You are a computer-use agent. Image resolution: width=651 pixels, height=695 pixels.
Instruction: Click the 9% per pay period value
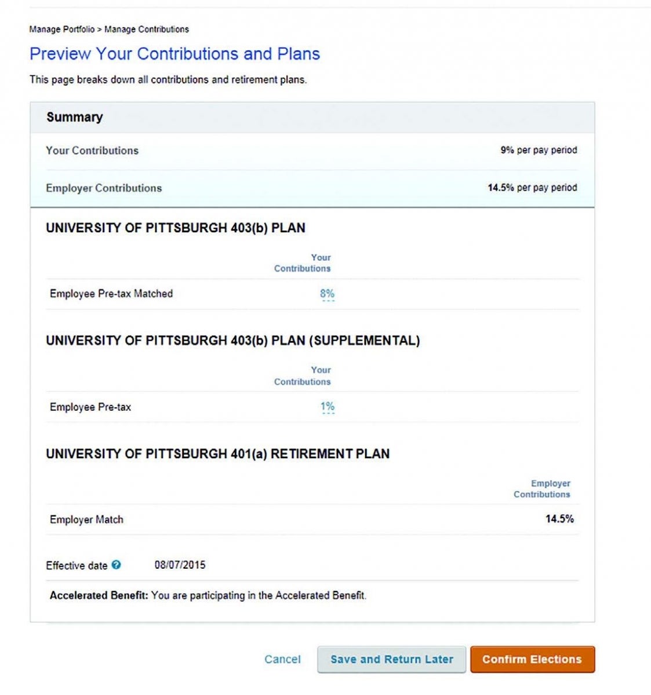pos(539,150)
